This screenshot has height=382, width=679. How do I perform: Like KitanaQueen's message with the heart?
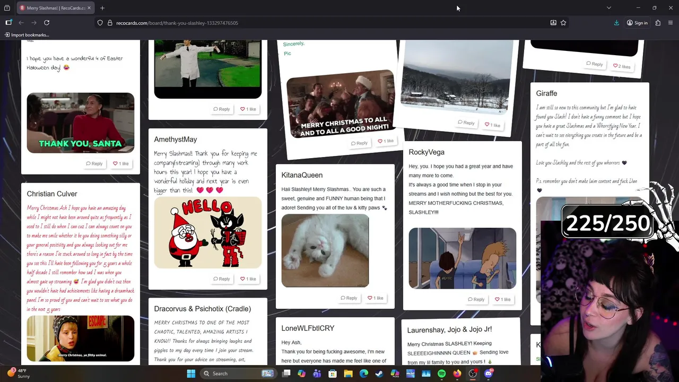pyautogui.click(x=375, y=298)
